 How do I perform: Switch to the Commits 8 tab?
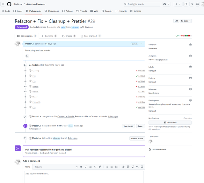tap(49, 36)
